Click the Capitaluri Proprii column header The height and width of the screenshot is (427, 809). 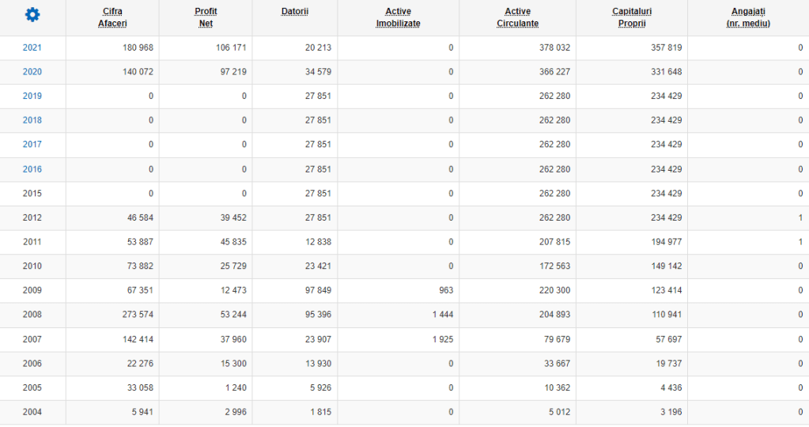632,17
